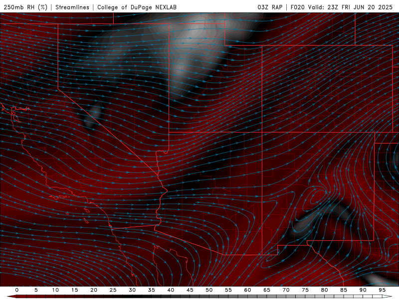Click 'Valid: 23Z FRI JUN 20 2025' text

tap(351, 7)
